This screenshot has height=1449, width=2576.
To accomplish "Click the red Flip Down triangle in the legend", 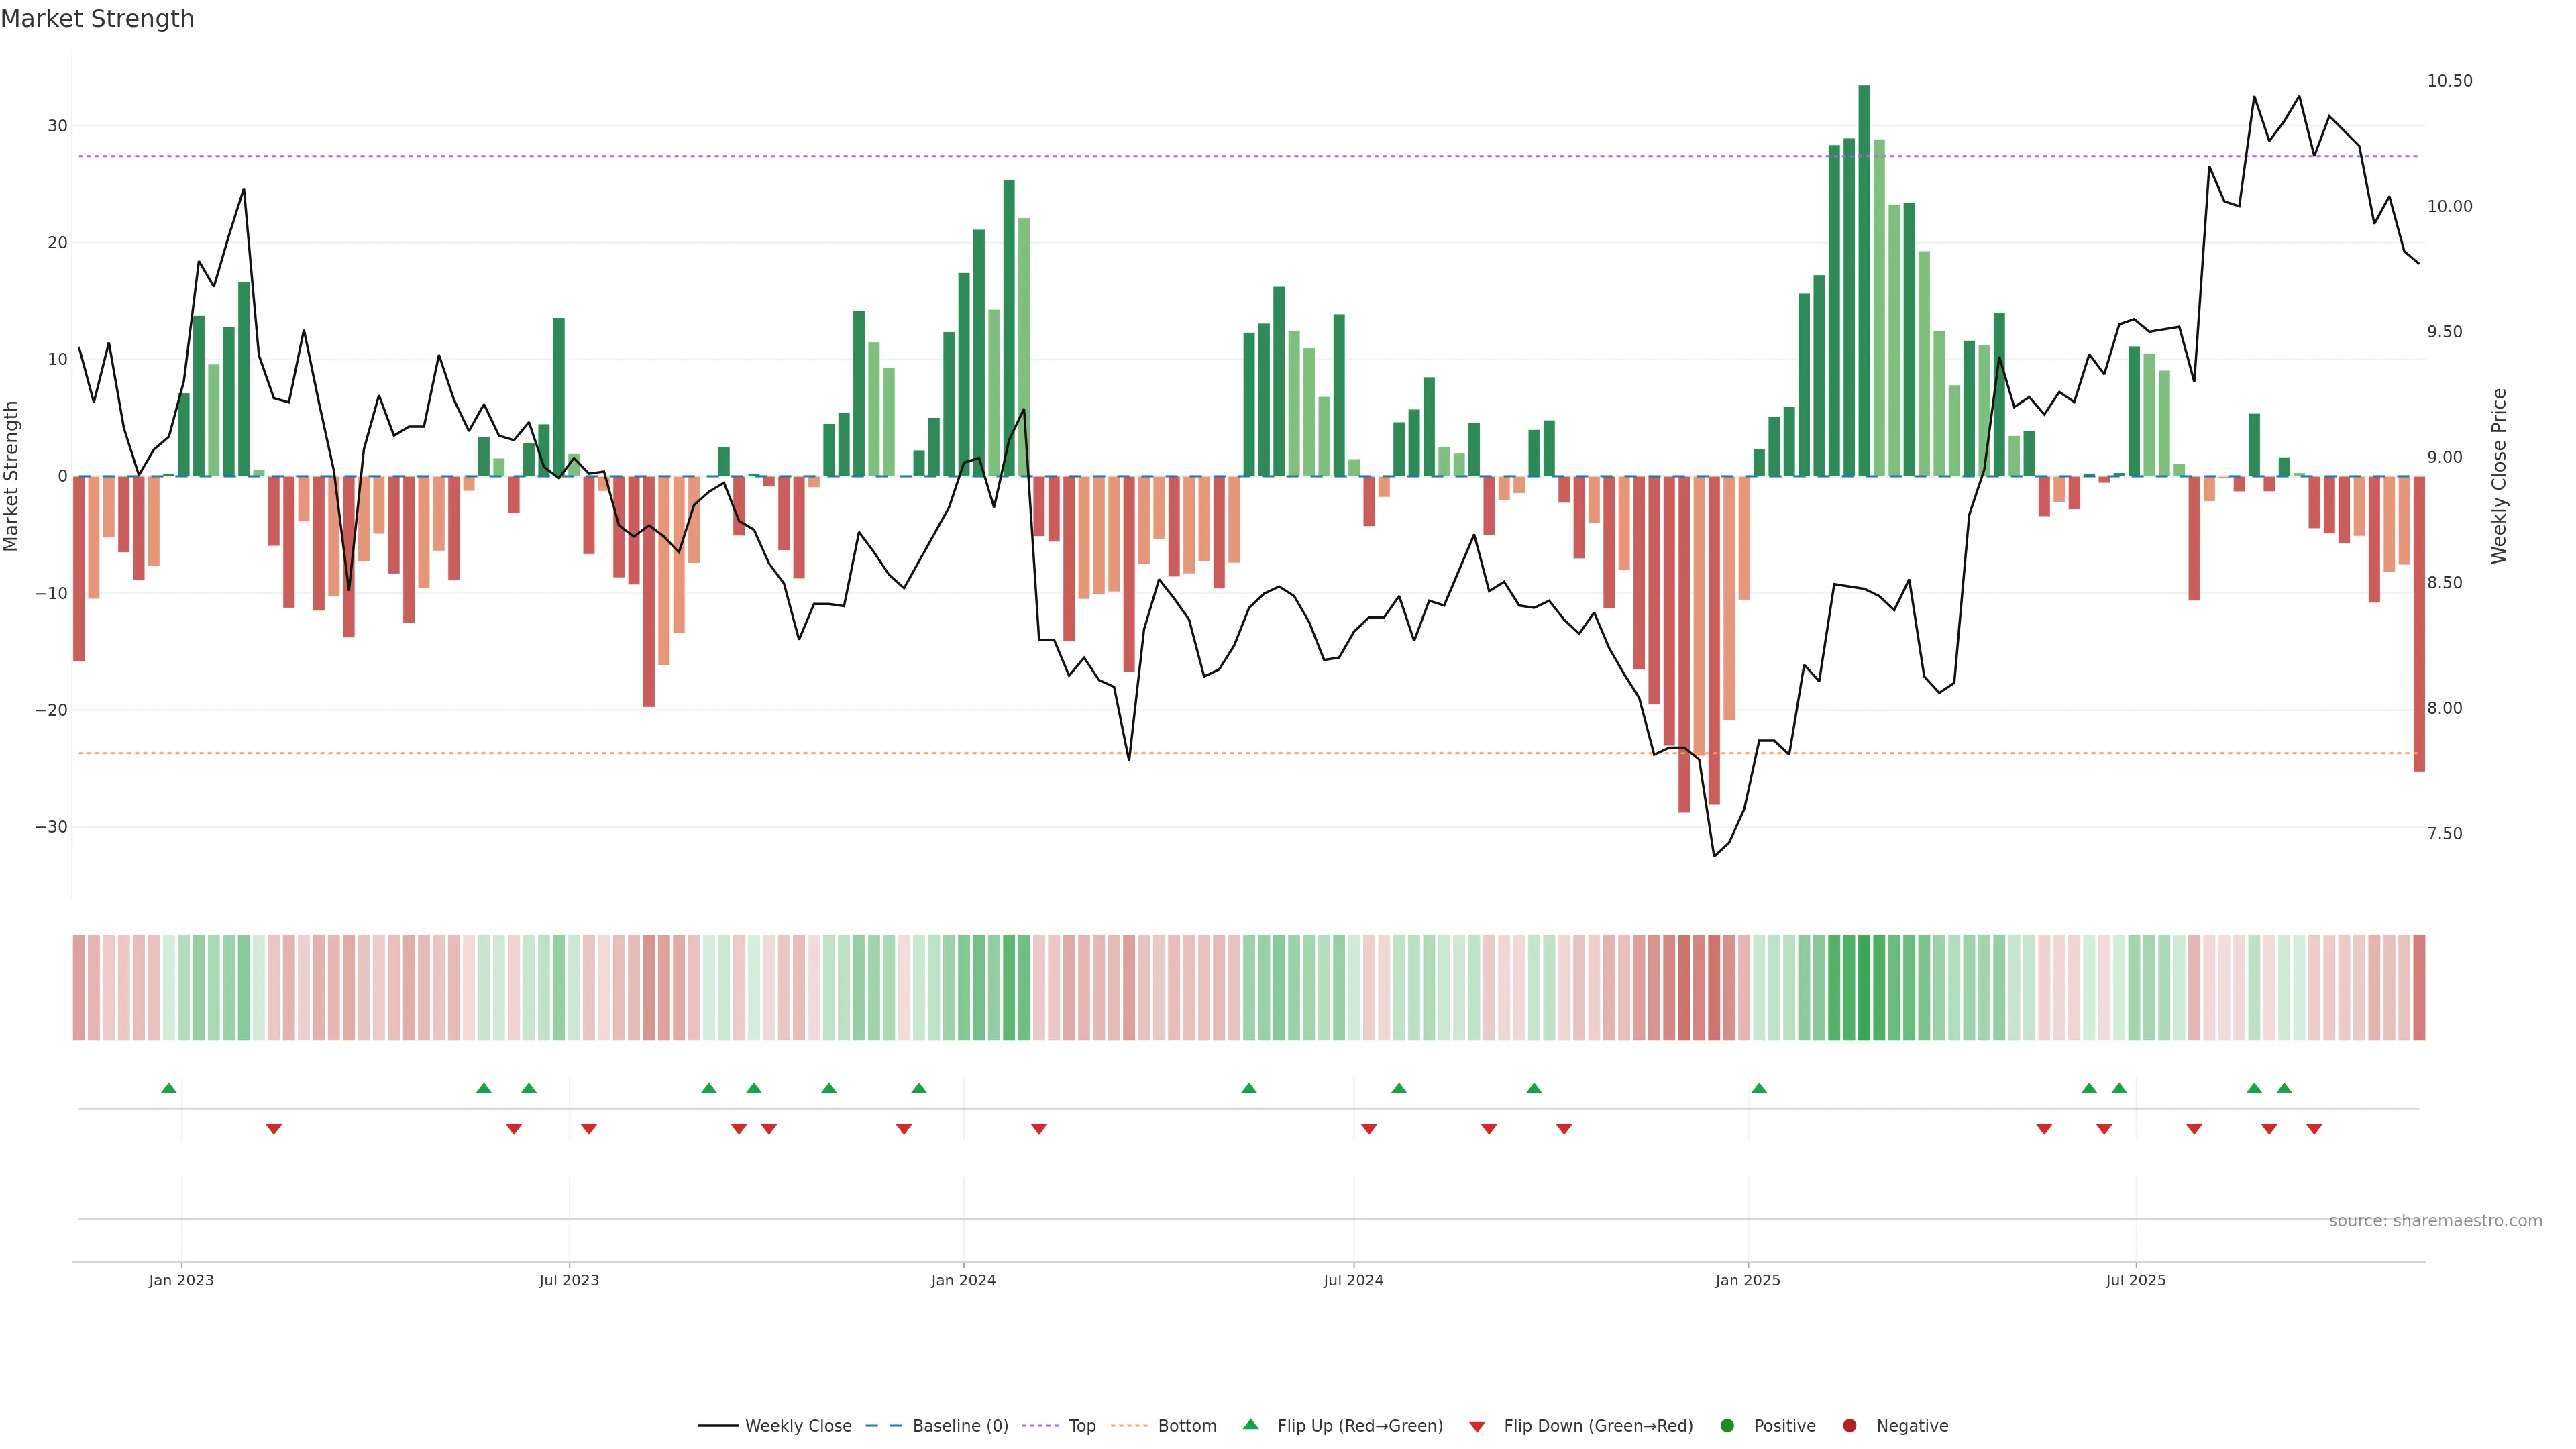I will (x=1477, y=1427).
